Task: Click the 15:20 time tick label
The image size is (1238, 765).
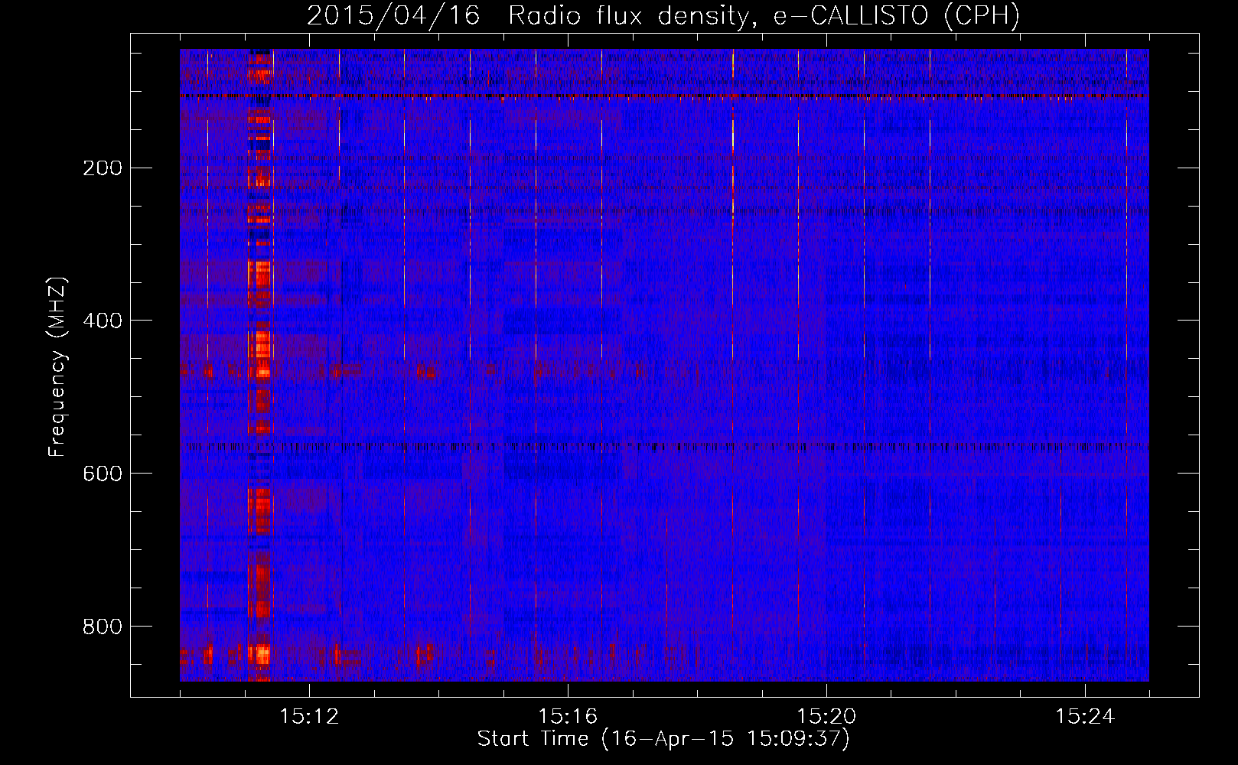Action: (x=826, y=717)
